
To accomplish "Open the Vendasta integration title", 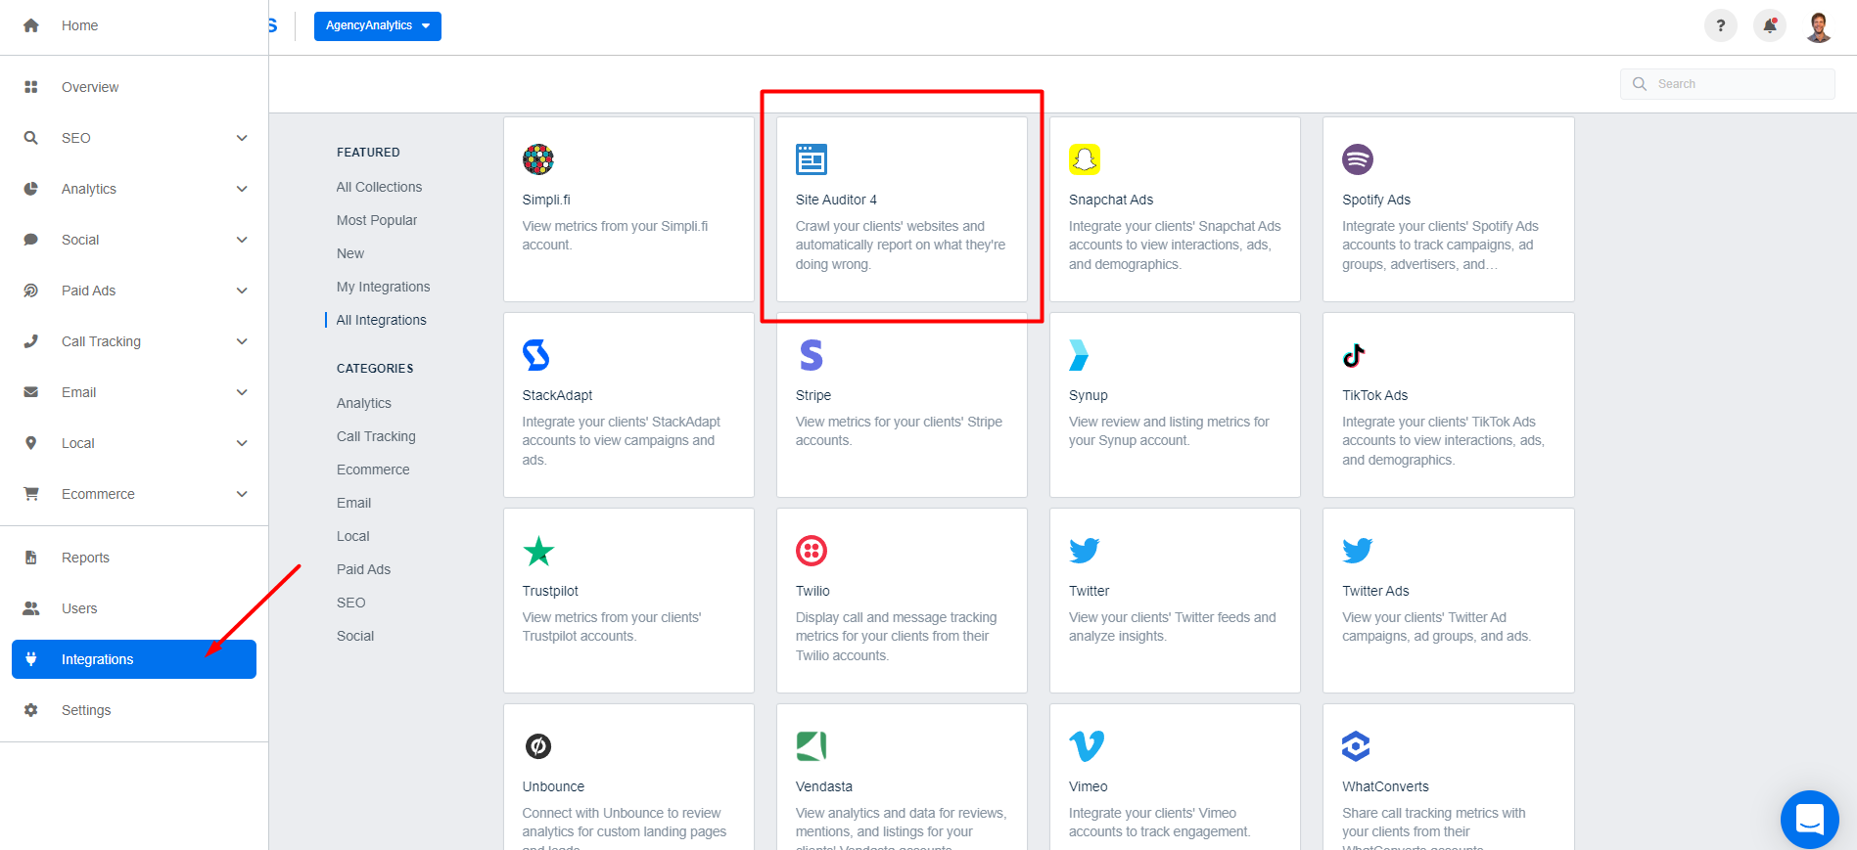I will tap(824, 786).
